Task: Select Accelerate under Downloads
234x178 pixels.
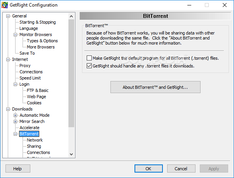Action: coord(30,128)
